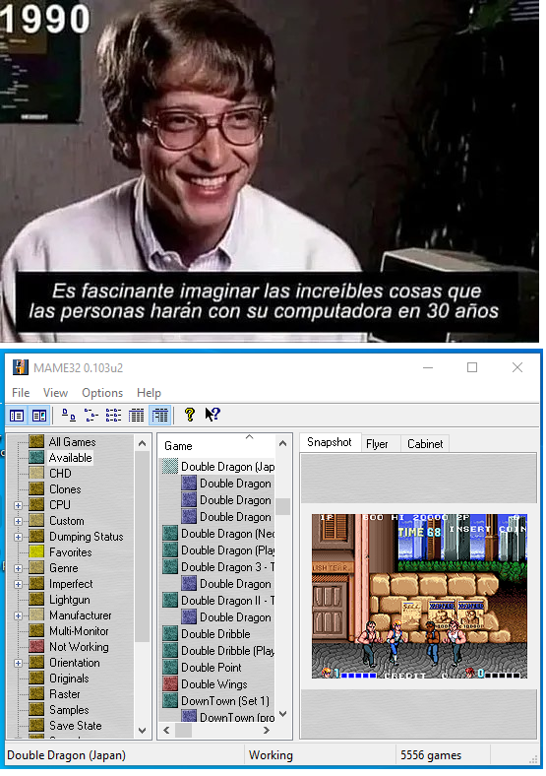The width and height of the screenshot is (546, 776).
Task: Expand the Genre folder
Action: 19,568
